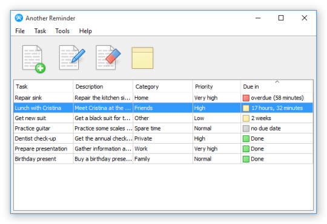Sort by the Priority column header
The width and height of the screenshot is (327, 224).
217,86
